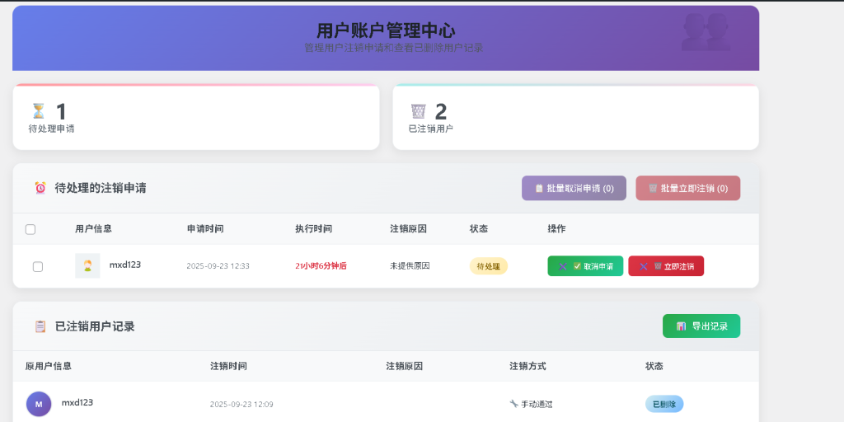Click the round purple M avatar
The height and width of the screenshot is (422, 844).
click(x=39, y=404)
